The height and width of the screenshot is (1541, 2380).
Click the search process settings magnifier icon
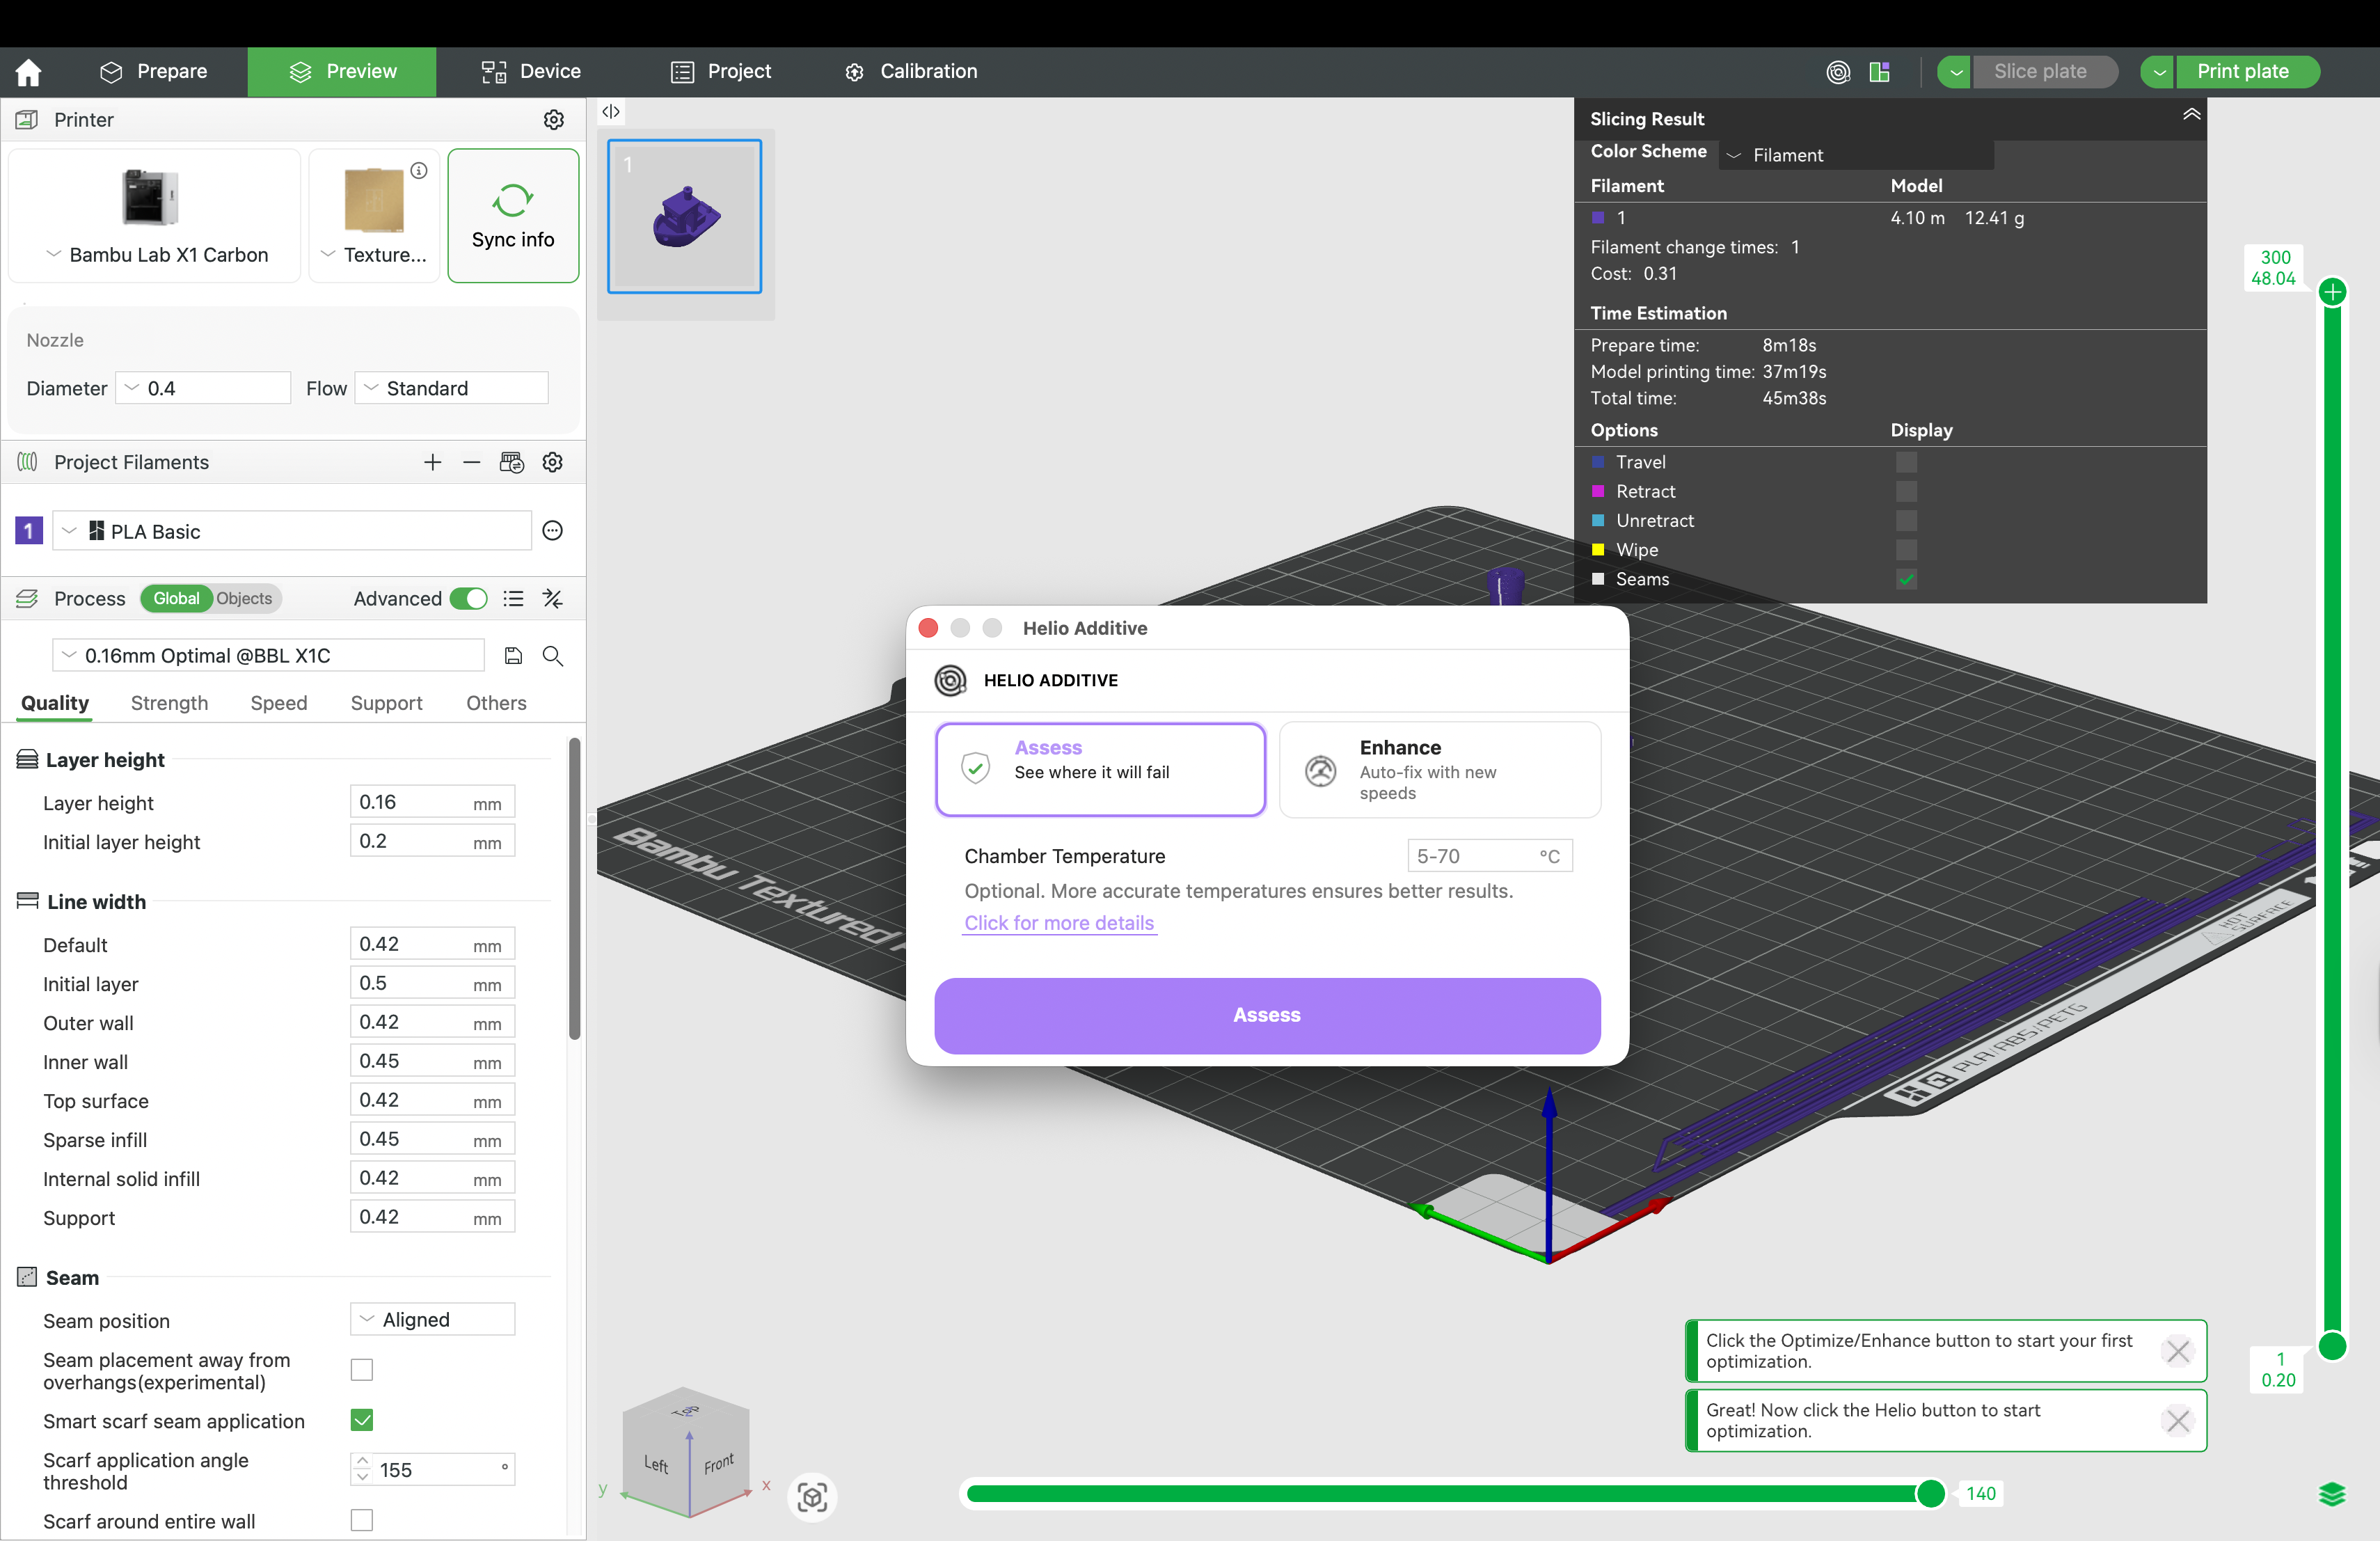point(552,656)
